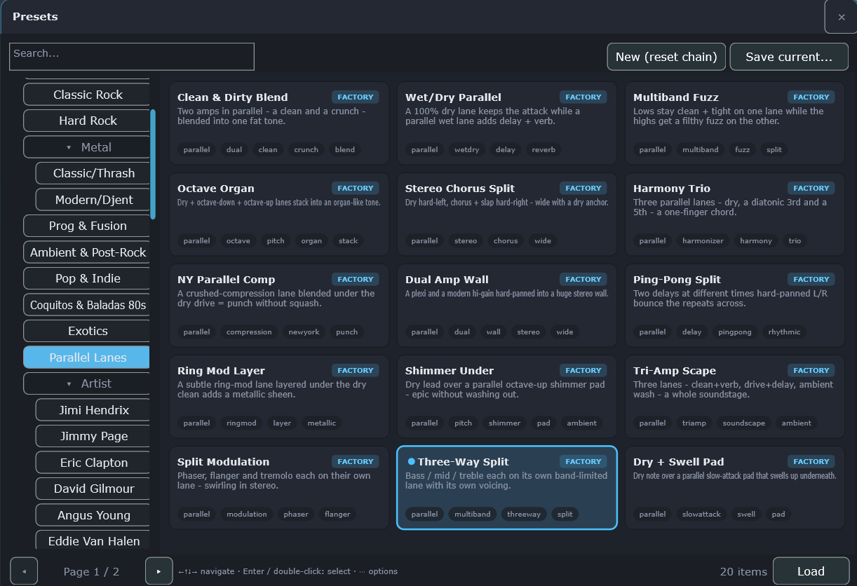Load the selected preset
The width and height of the screenshot is (857, 586).
tap(811, 571)
